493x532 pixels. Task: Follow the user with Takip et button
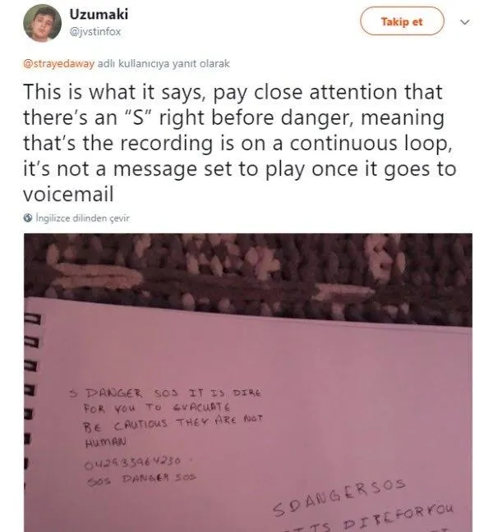pos(402,21)
